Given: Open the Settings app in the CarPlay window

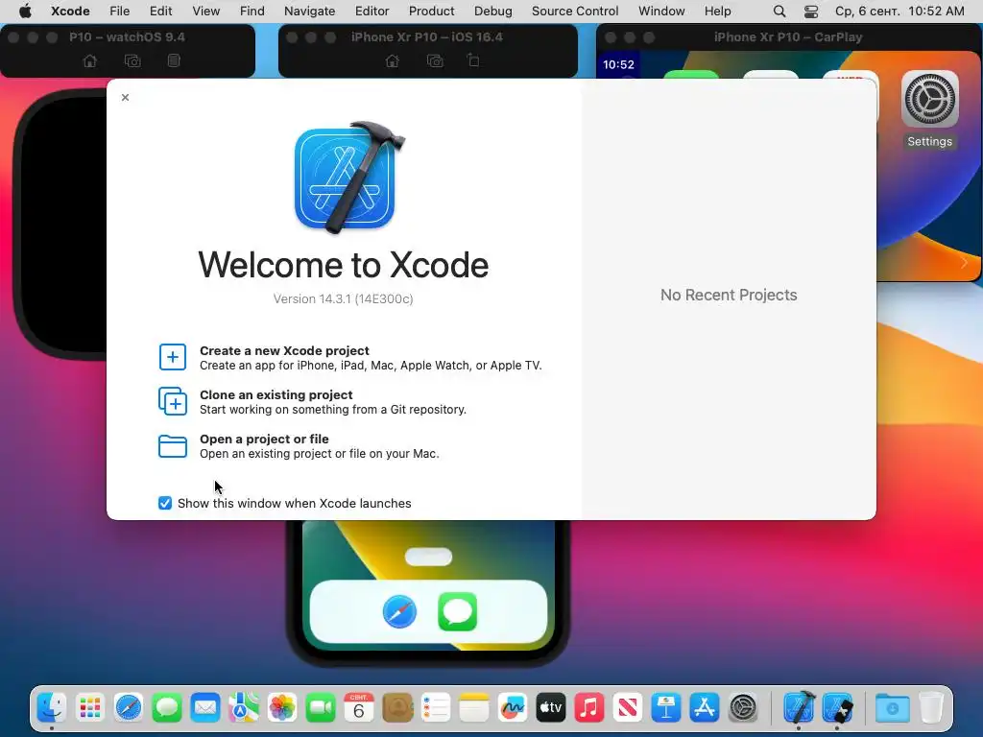Looking at the screenshot, I should pos(929,100).
